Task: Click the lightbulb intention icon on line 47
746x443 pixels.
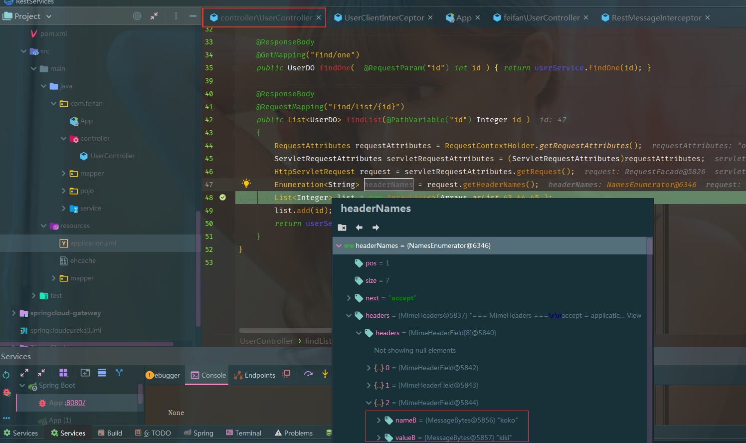Action: click(246, 183)
